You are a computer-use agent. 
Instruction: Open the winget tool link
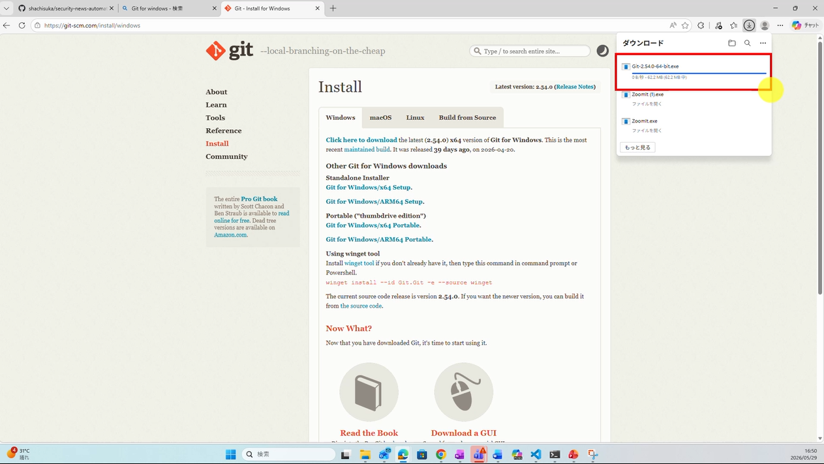[x=359, y=263]
